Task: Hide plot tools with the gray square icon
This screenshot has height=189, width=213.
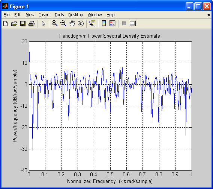Action: point(124,23)
